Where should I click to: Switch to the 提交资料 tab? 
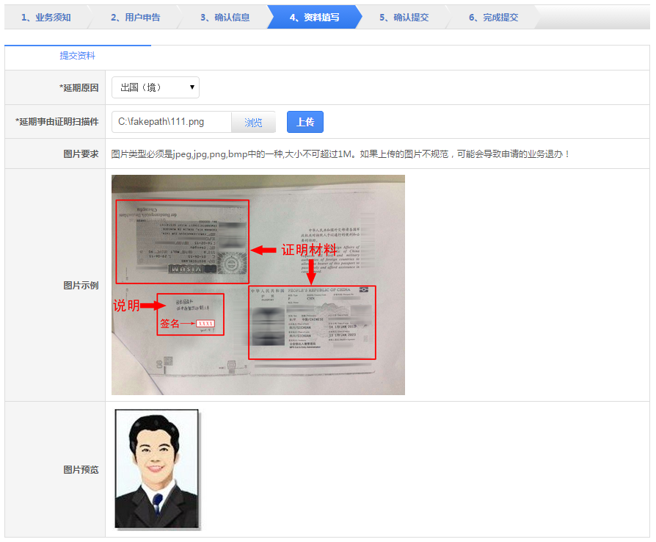tap(77, 56)
